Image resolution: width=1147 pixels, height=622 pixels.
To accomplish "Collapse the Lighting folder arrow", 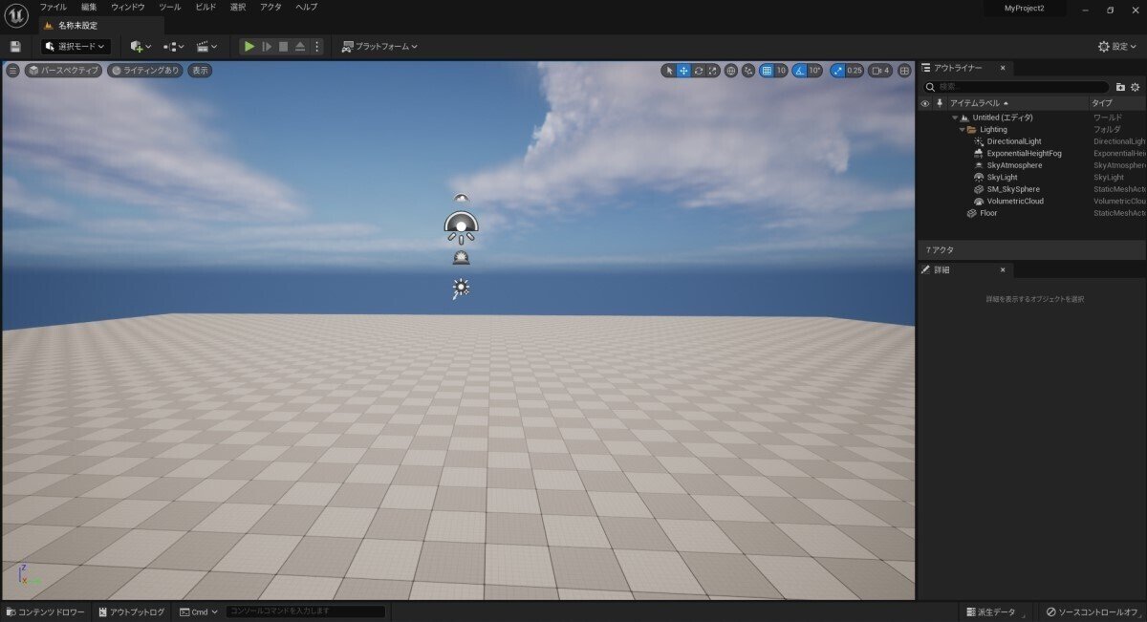I will click(x=962, y=129).
